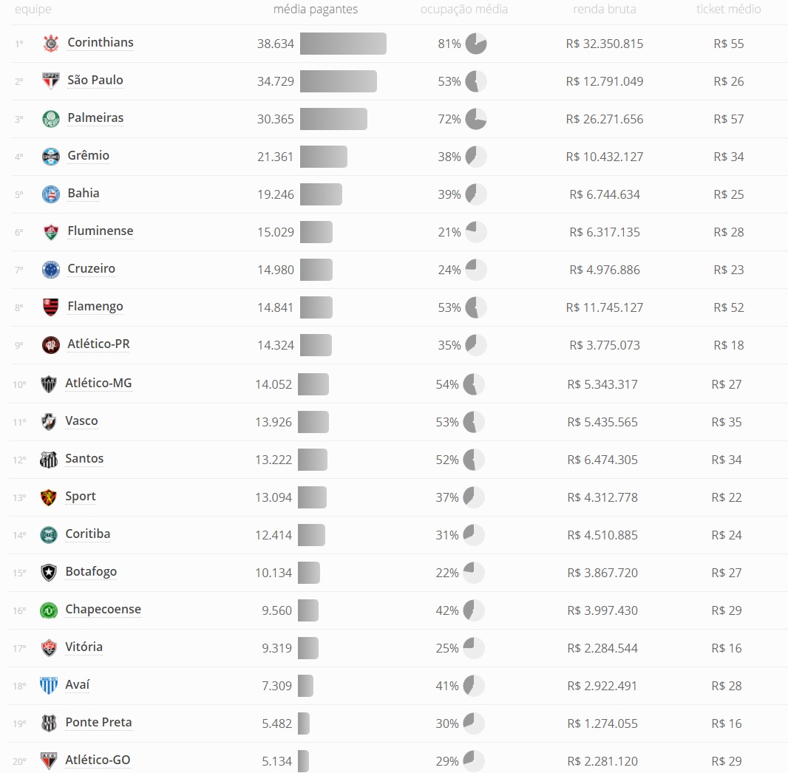The width and height of the screenshot is (788, 773).
Task: Sort table by média pagantes header
Action: [316, 9]
